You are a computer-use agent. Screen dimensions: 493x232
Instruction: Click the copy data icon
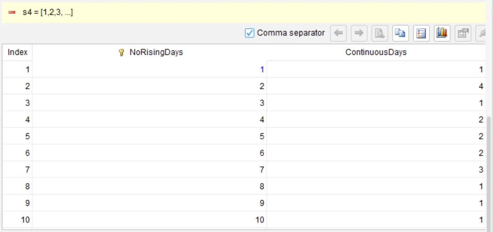click(401, 33)
